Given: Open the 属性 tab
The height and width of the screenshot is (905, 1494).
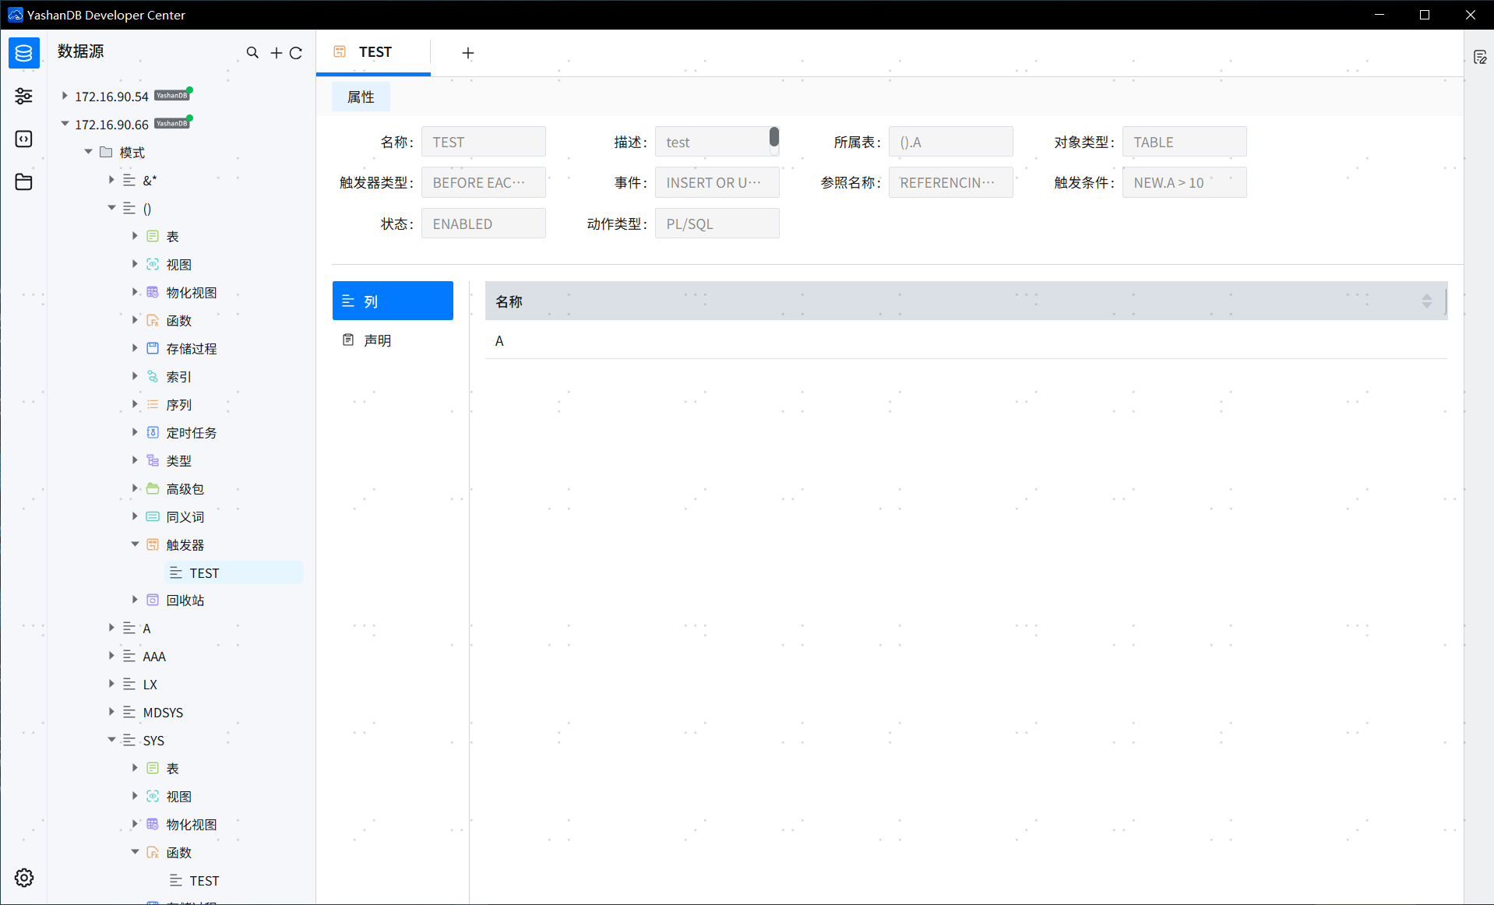Looking at the screenshot, I should point(360,97).
